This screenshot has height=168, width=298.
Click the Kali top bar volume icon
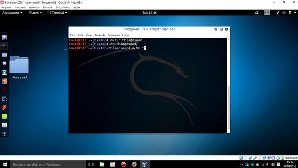click(284, 13)
